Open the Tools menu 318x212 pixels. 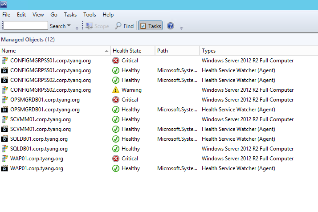pos(90,15)
